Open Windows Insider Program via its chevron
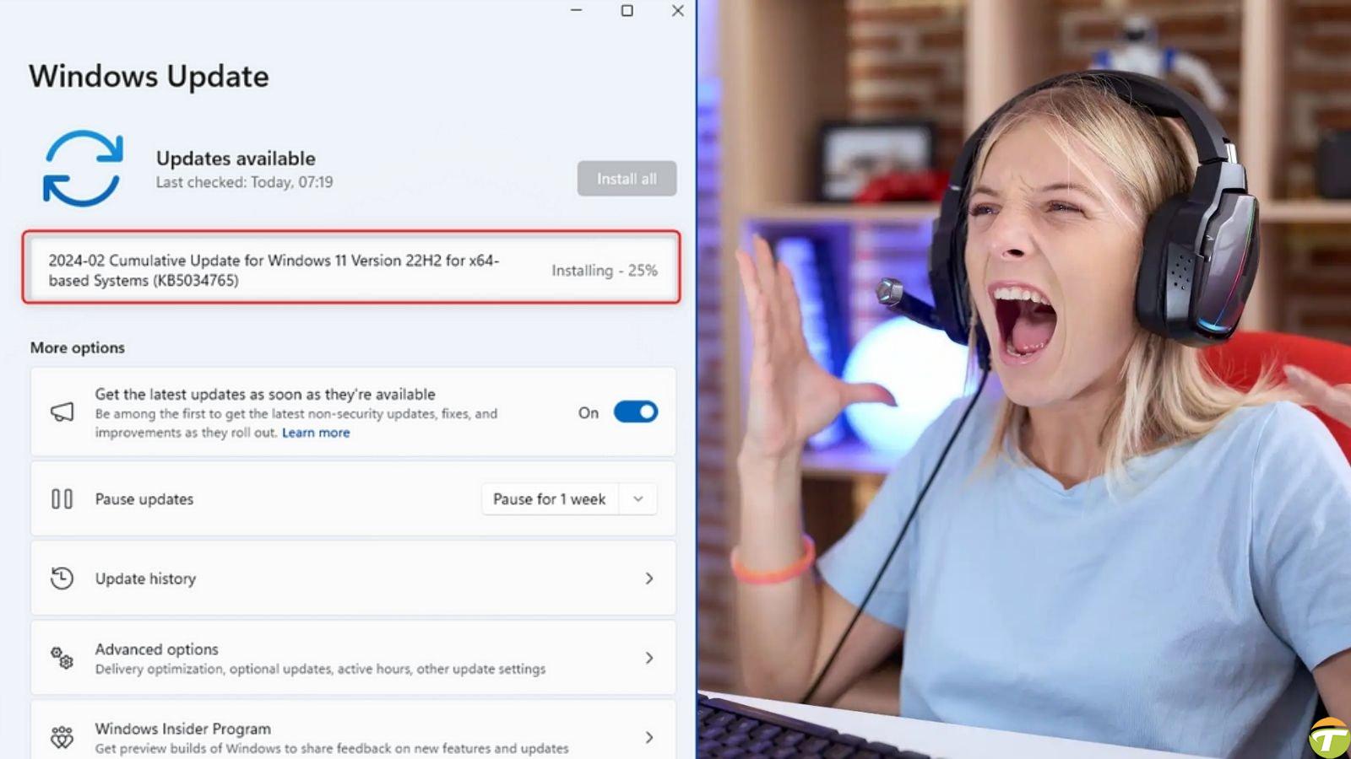The width and height of the screenshot is (1351, 759). [649, 737]
